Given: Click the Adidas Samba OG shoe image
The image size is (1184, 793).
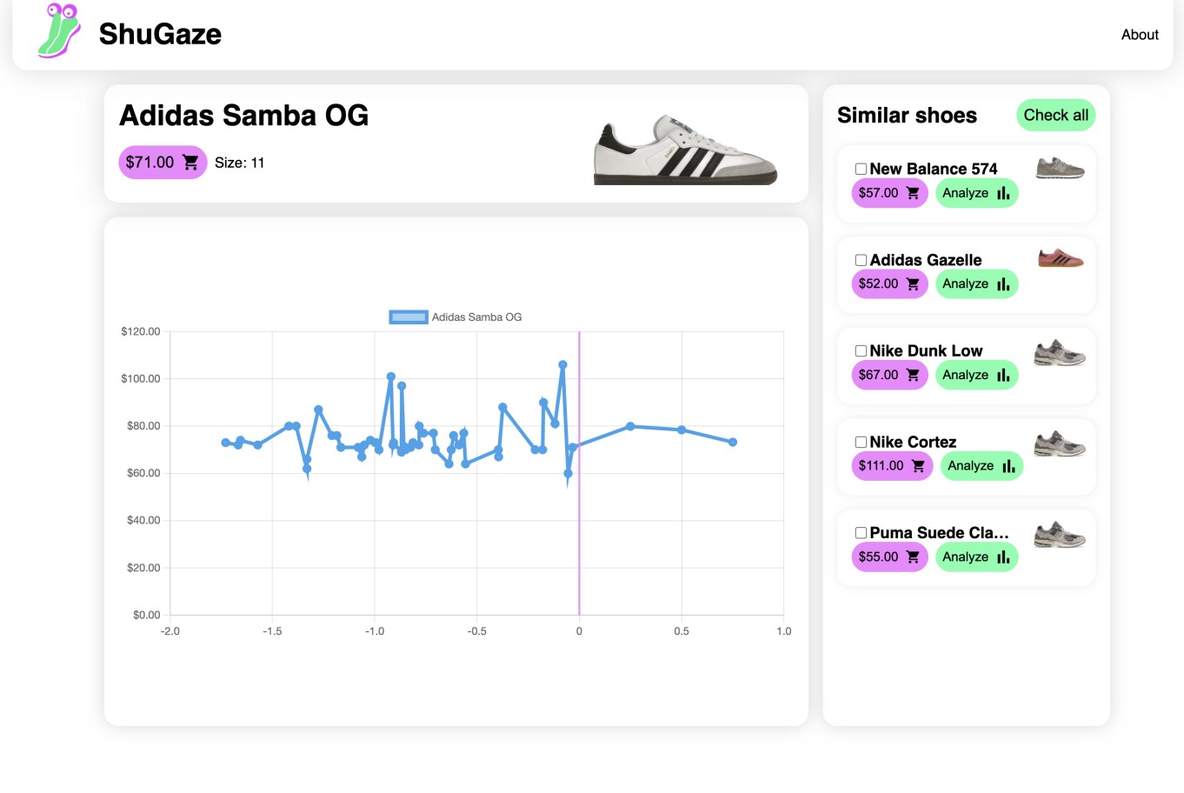Looking at the screenshot, I should [x=685, y=150].
